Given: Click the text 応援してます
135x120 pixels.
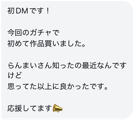Looking at the screenshot, I should click(30, 108).
